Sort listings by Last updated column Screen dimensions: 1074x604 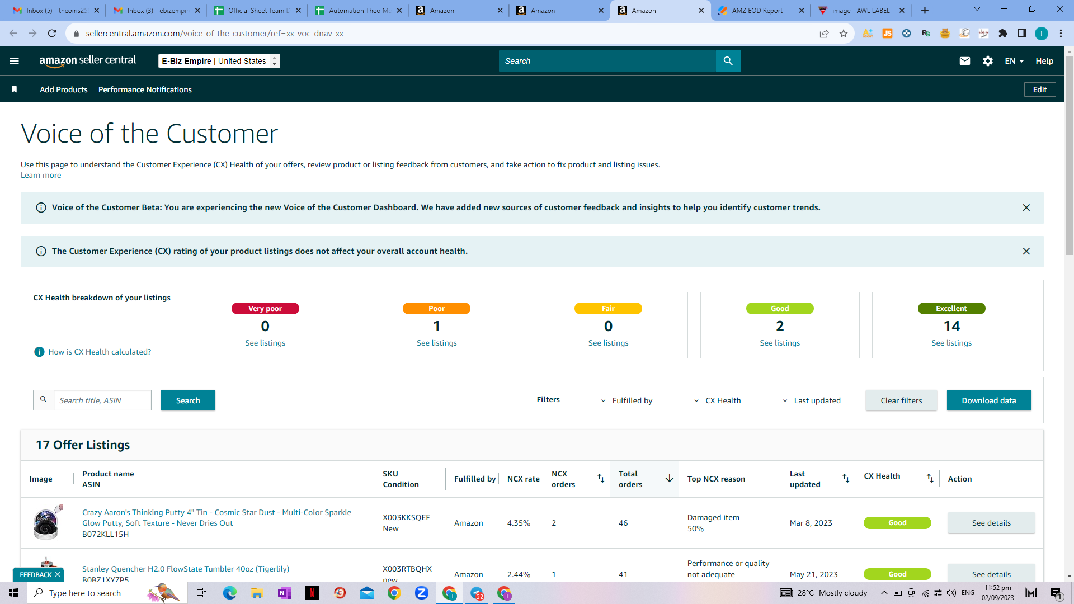(x=846, y=478)
